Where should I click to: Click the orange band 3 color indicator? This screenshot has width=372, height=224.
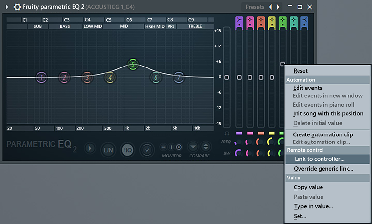click(x=261, y=134)
